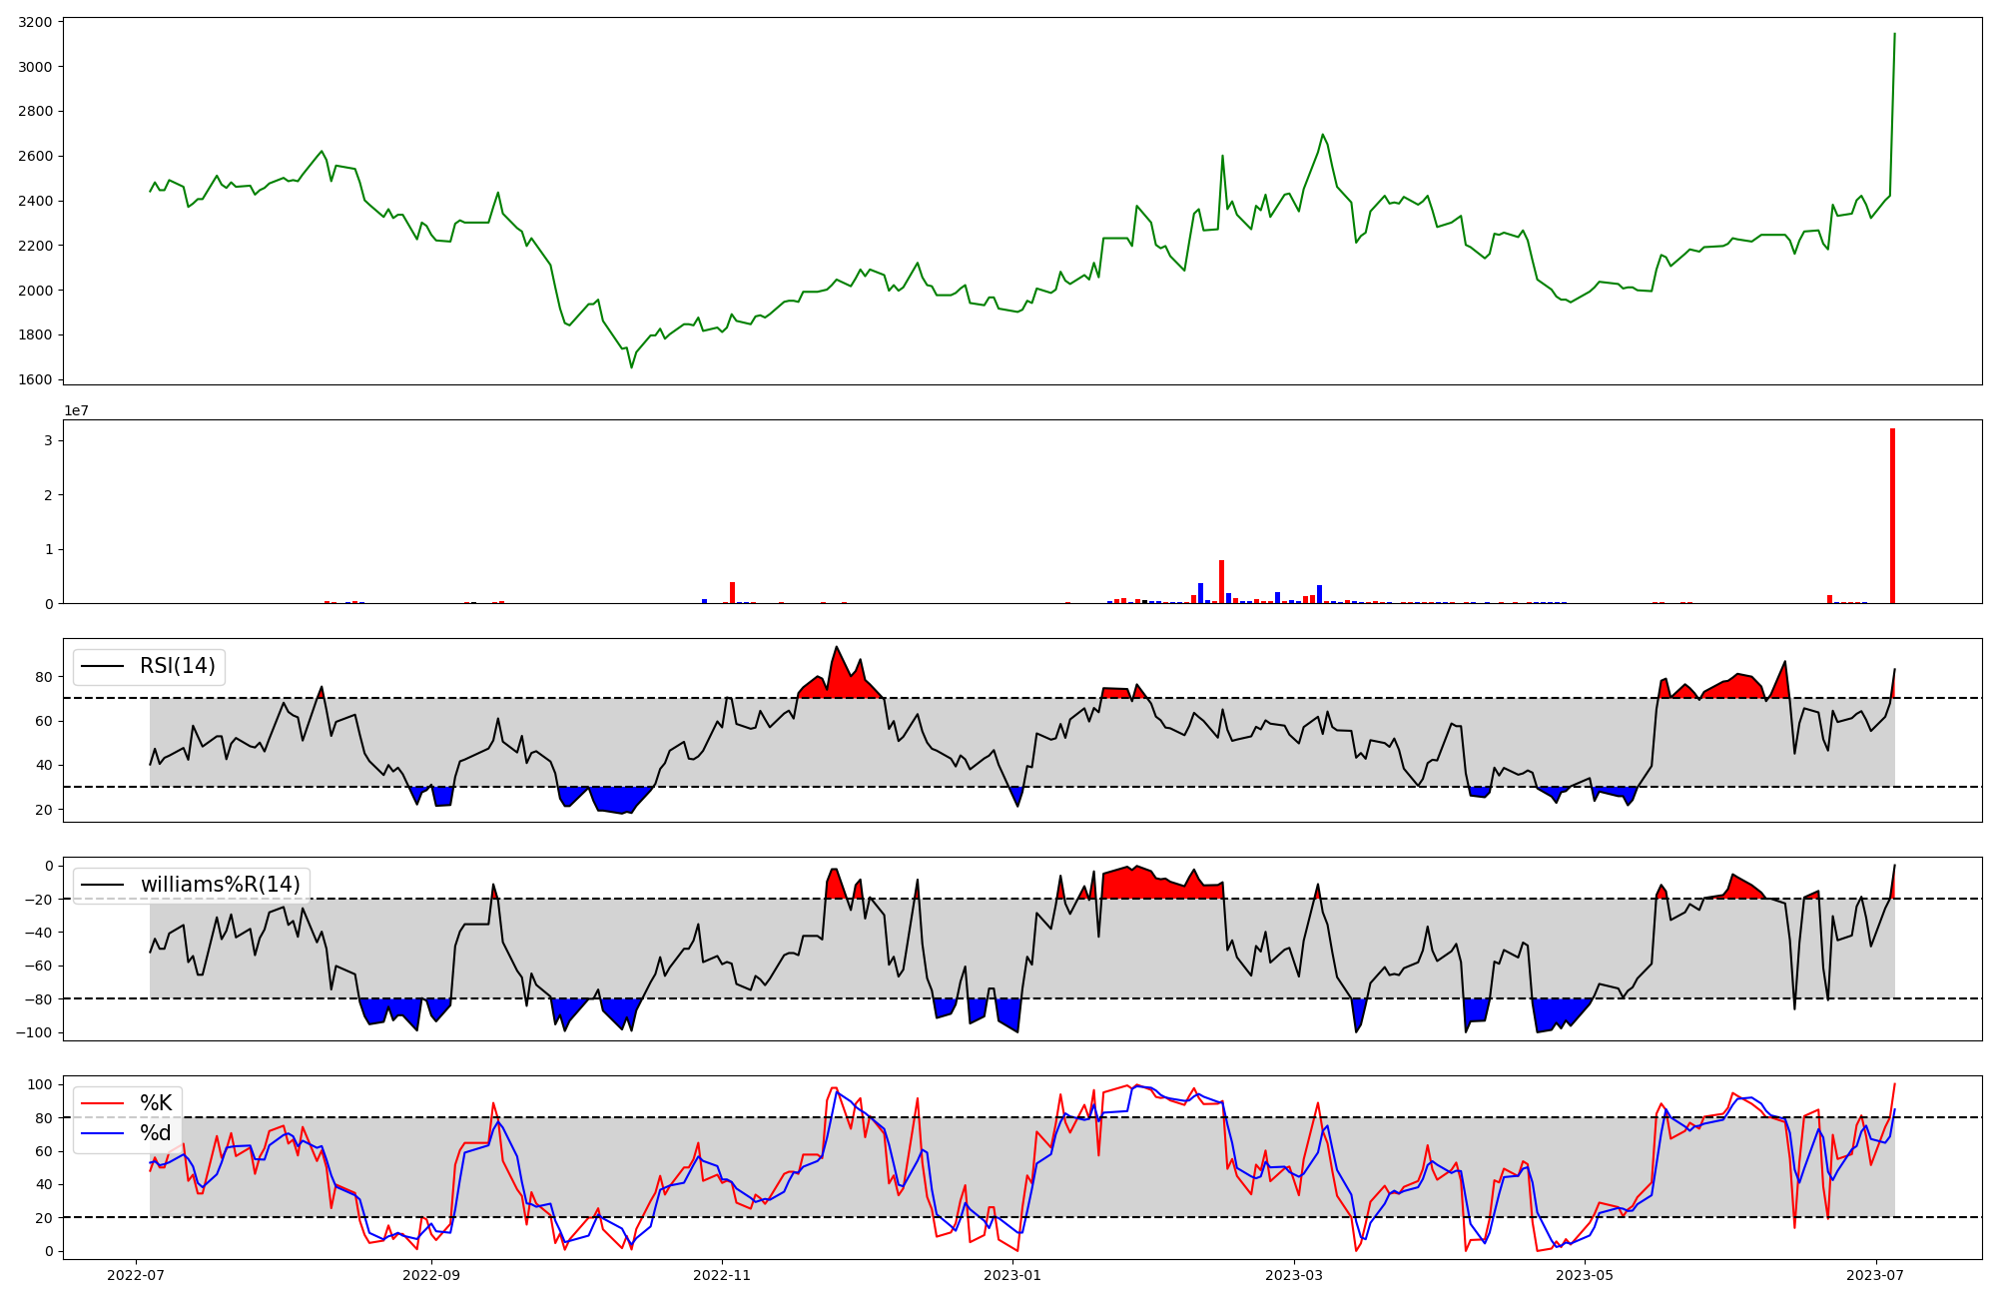This screenshot has width=1997, height=1298.
Task: Click the -100 tick on Williams %R axis
Action: pos(36,1032)
